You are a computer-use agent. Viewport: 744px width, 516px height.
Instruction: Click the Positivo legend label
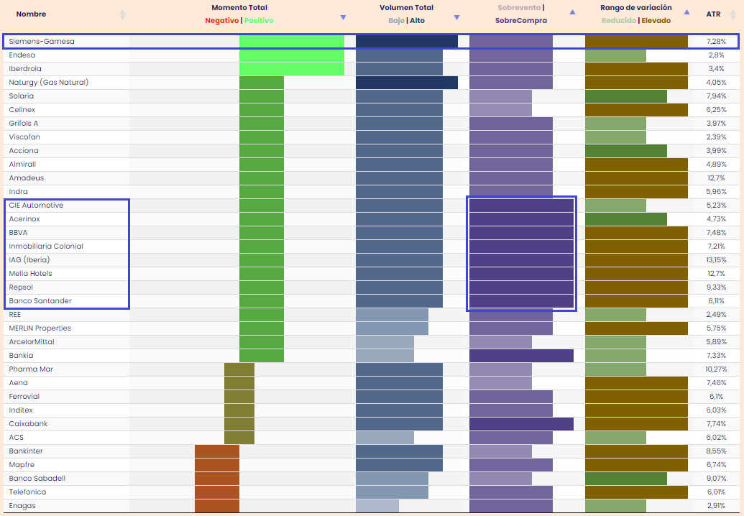click(259, 20)
